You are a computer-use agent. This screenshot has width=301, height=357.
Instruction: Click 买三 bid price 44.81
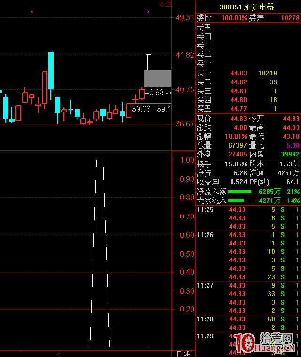(239, 91)
